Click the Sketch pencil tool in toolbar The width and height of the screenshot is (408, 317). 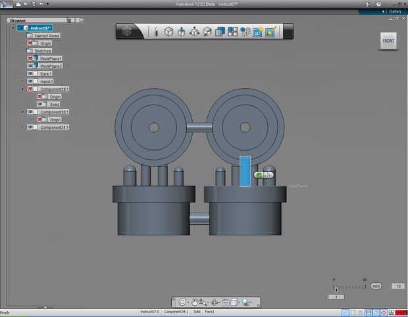pos(156,32)
